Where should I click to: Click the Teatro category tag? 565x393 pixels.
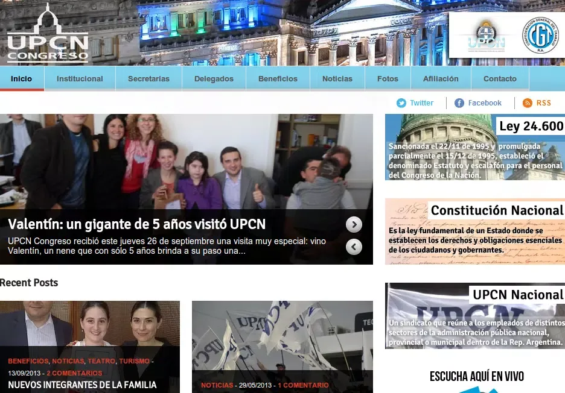[x=101, y=361]
